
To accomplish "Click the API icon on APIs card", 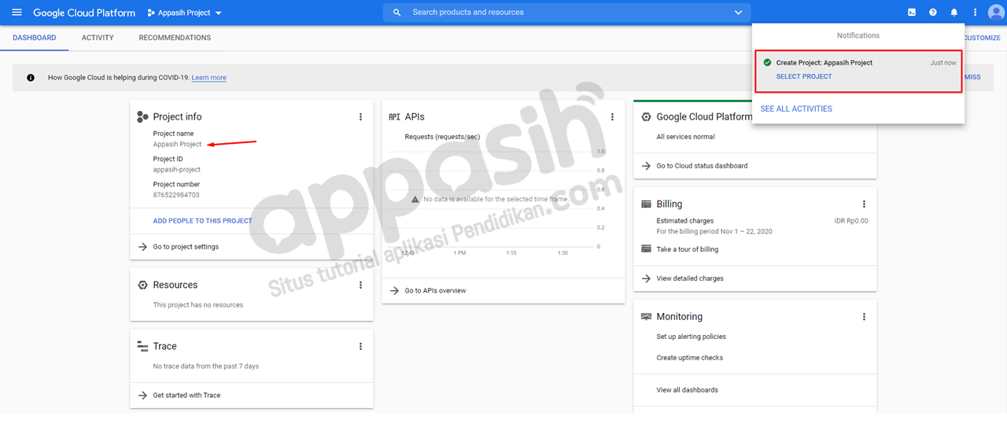I will pos(394,116).
